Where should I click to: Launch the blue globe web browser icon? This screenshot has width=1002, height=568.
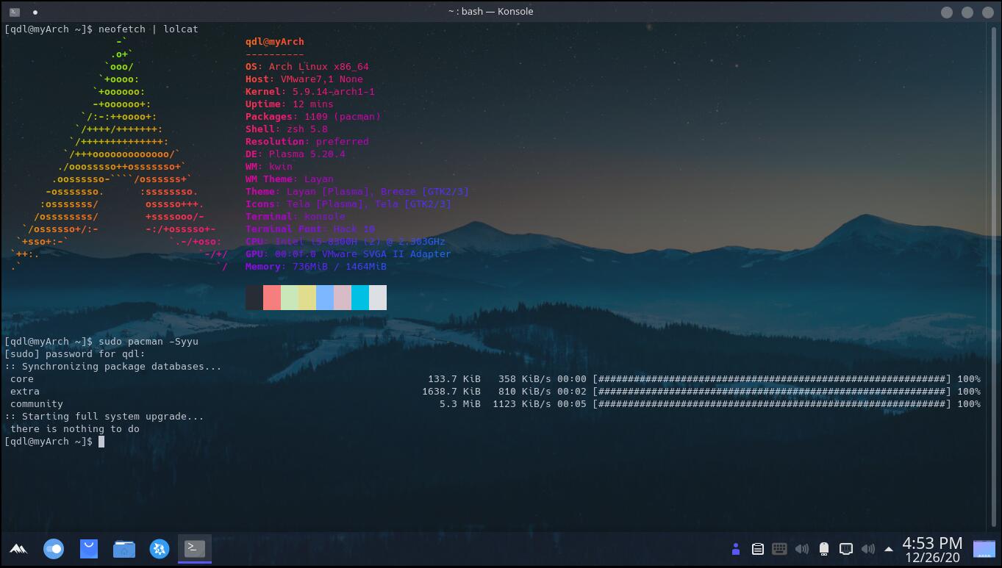point(160,549)
